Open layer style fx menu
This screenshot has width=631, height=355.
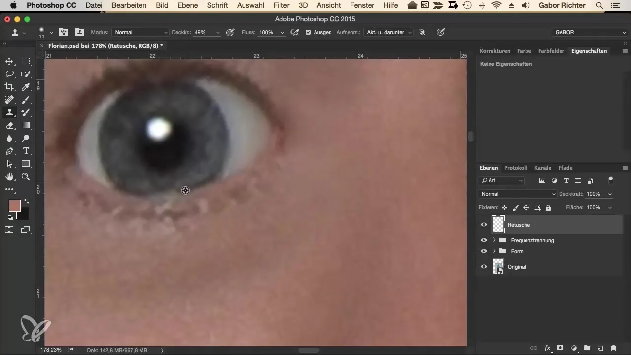(x=547, y=348)
